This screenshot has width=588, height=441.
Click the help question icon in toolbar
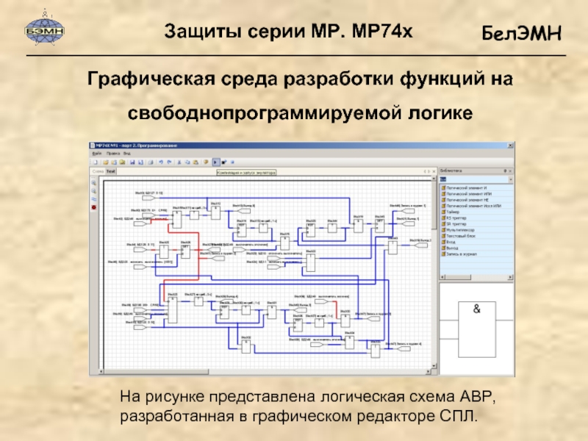pos(206,162)
